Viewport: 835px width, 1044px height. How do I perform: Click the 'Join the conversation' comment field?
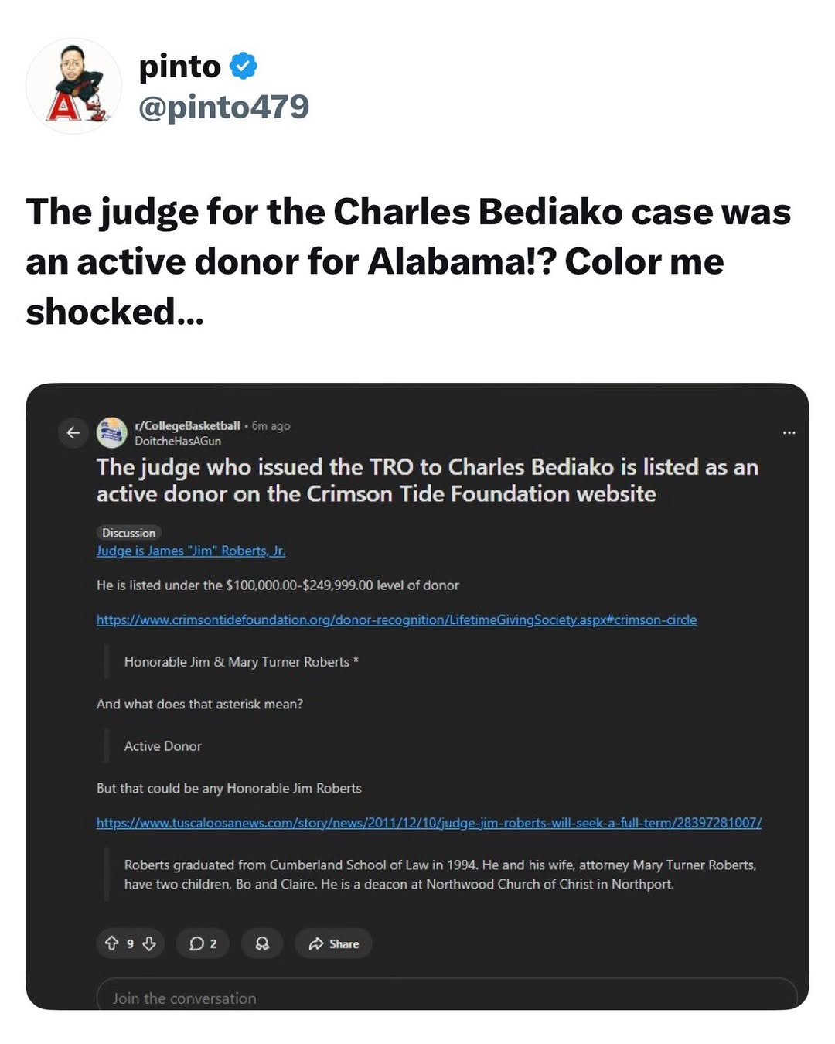(x=446, y=997)
